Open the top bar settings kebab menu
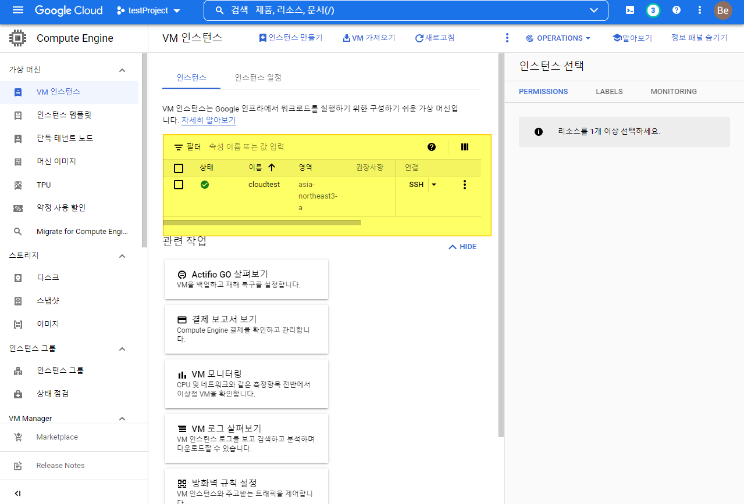 [700, 10]
